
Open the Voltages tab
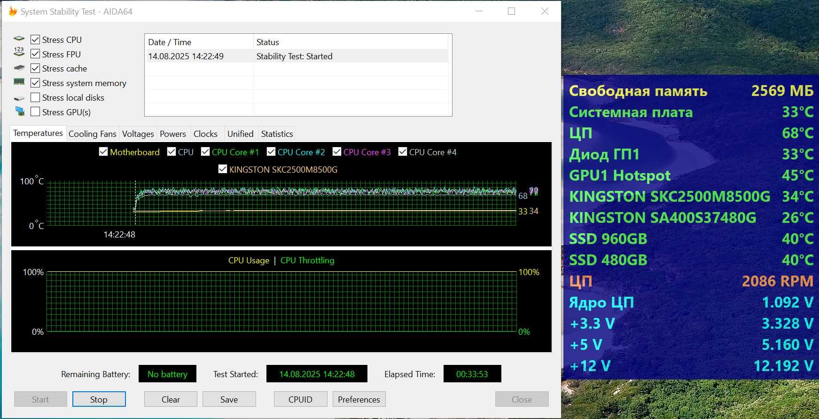coord(138,134)
